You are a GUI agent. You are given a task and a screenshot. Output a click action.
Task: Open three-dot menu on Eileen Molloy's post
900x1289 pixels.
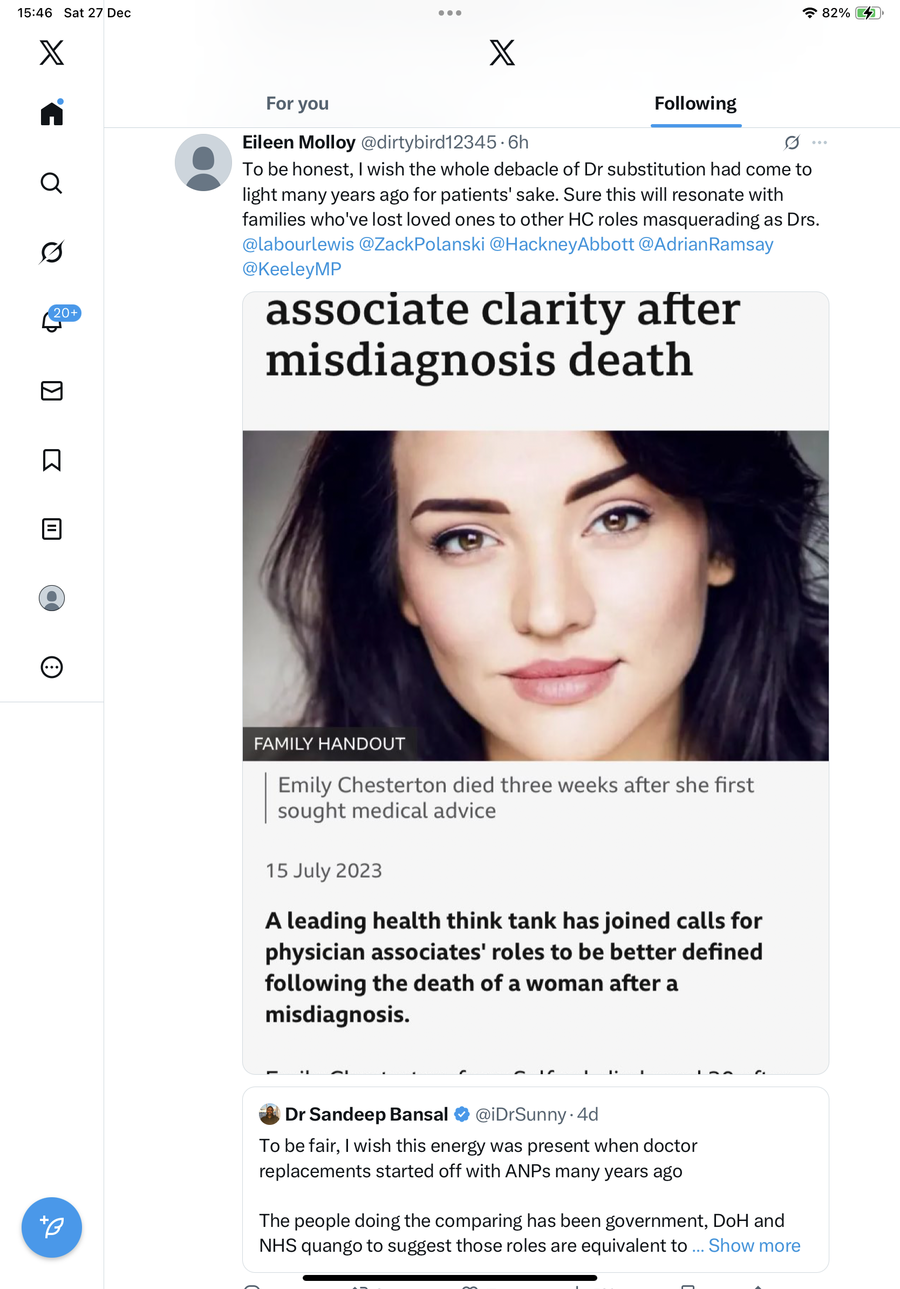point(819,143)
